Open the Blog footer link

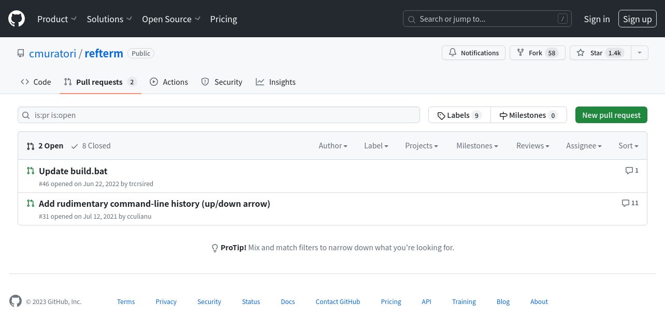click(503, 301)
